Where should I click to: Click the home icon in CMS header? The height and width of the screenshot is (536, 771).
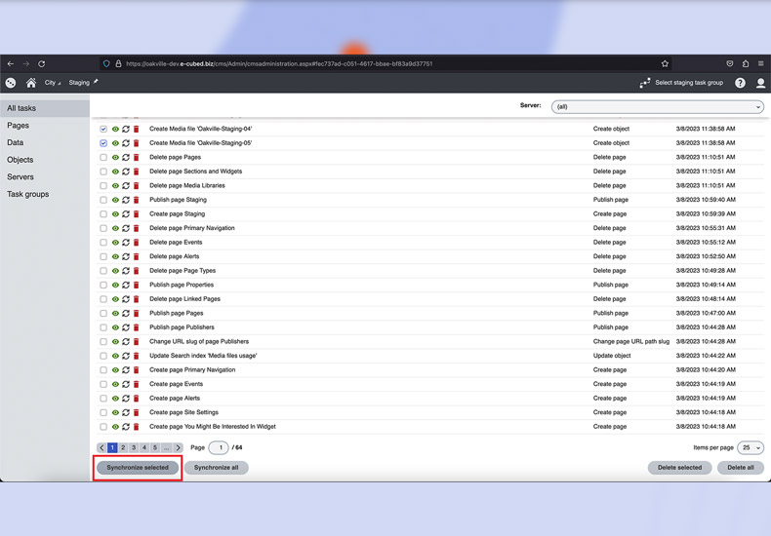click(x=31, y=83)
